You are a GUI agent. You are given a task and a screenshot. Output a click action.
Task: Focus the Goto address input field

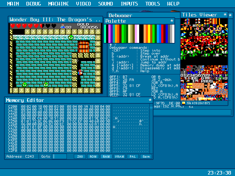click(x=59, y=157)
